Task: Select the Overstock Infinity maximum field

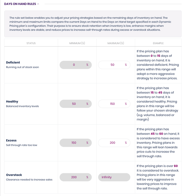Action: coord(114,177)
